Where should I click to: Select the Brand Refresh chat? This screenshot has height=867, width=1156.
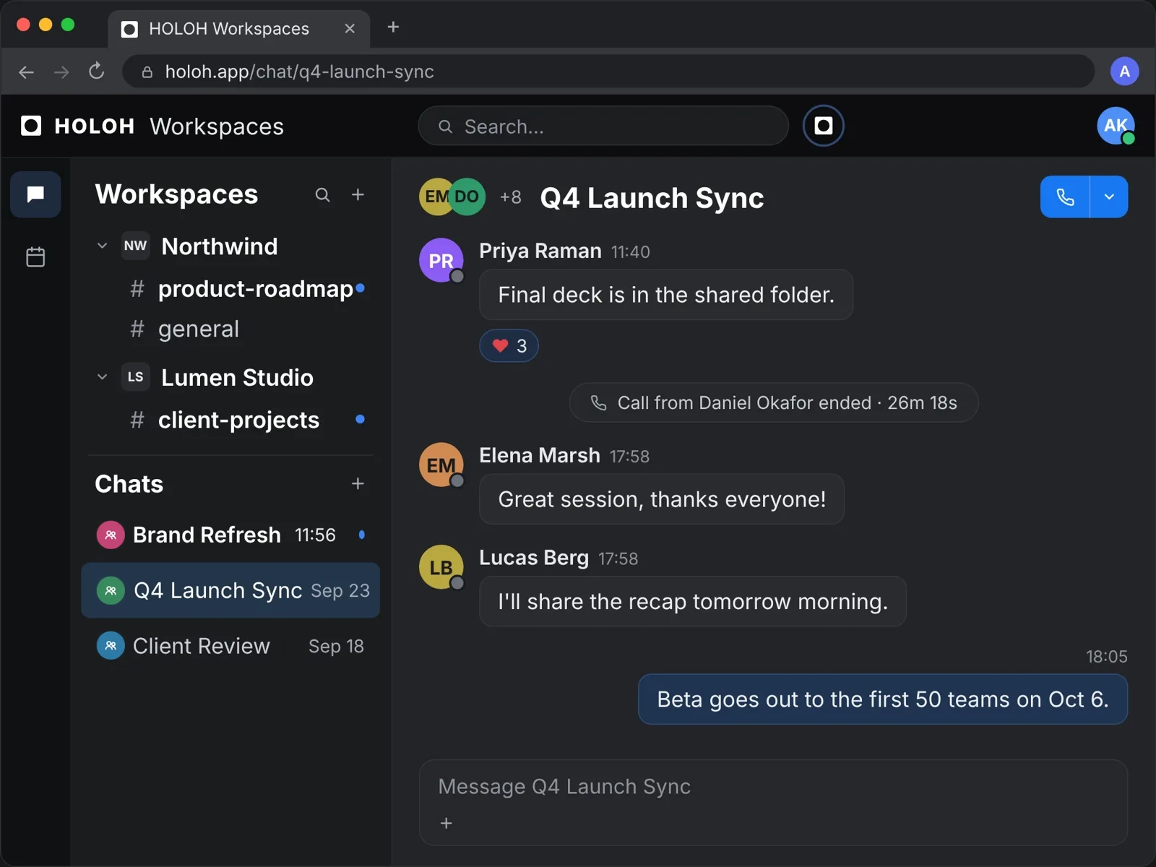point(231,535)
